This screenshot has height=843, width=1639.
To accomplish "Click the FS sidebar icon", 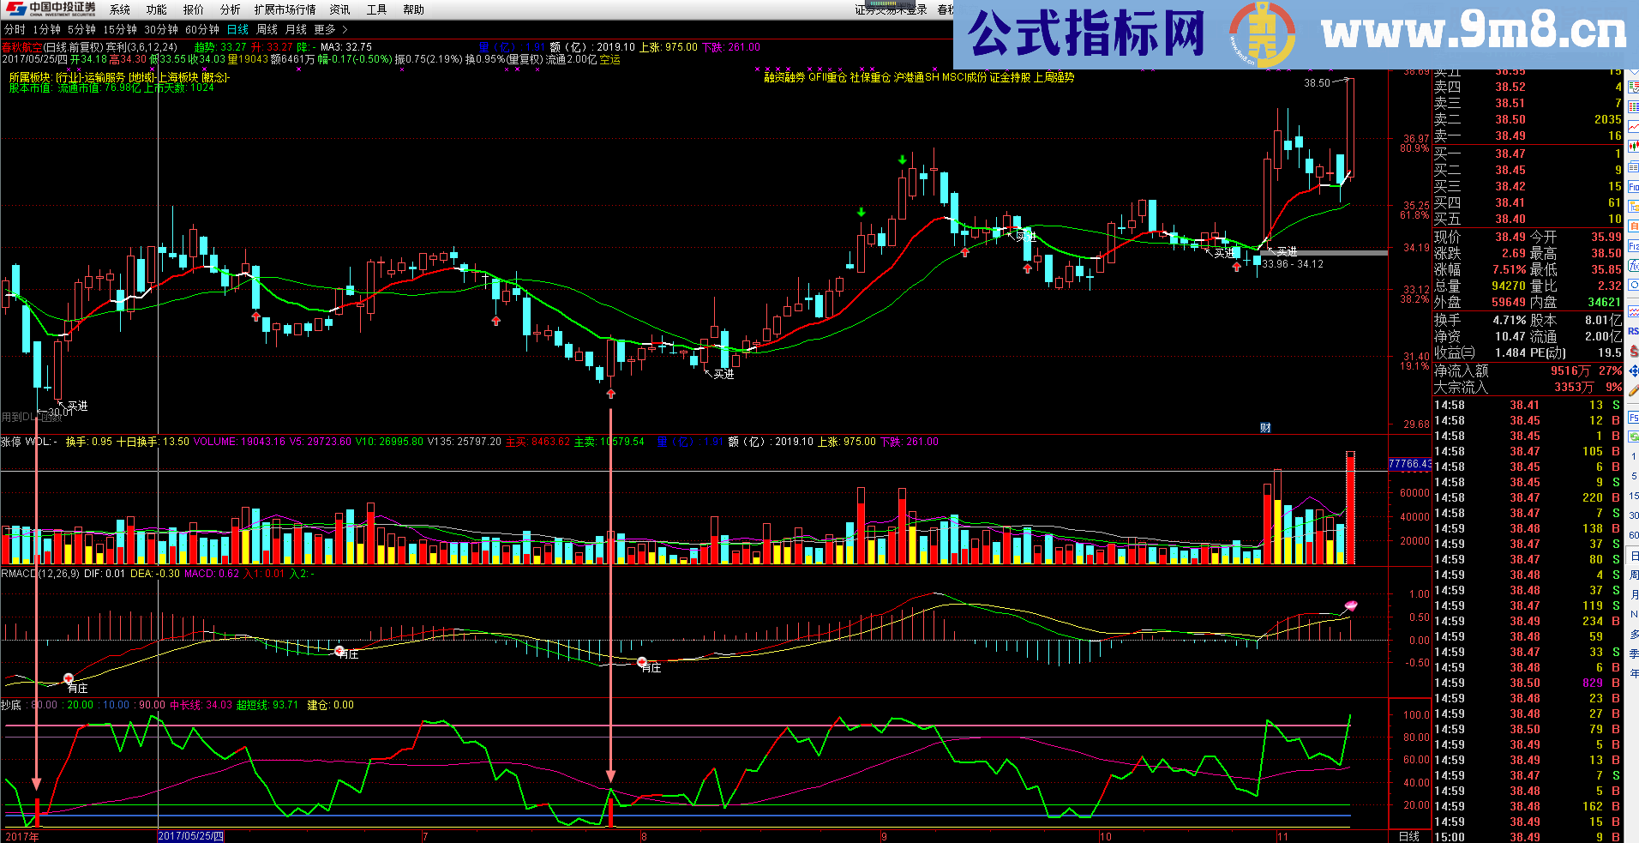I will coord(1633,418).
